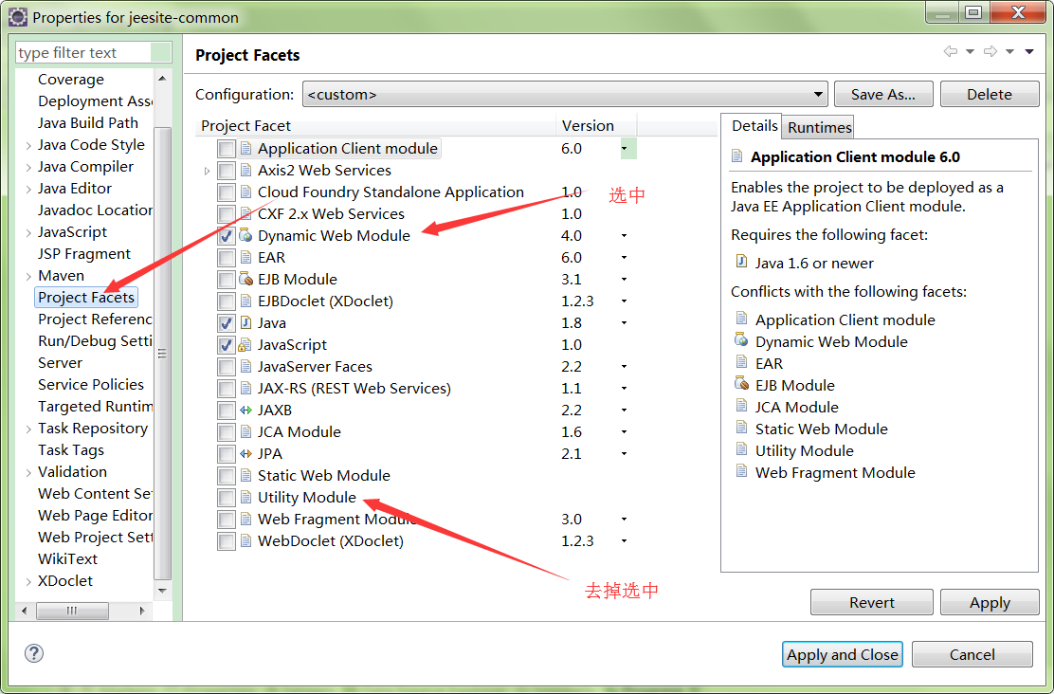Check the Utility Module checkbox
This screenshot has height=694, width=1054.
tap(225, 497)
